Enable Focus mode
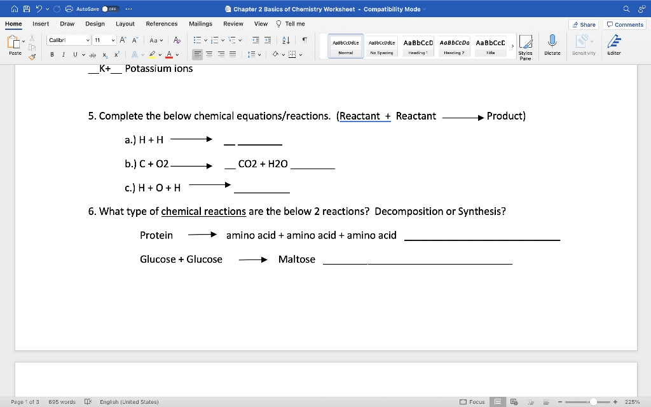Screen dimensions: 651x407 [x=474, y=401]
